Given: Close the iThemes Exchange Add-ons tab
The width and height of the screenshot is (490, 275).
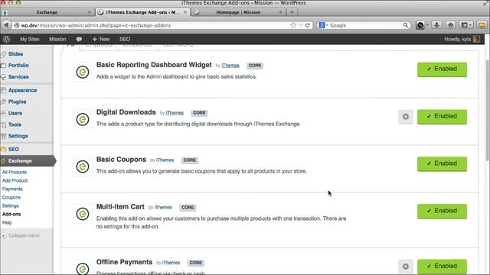Looking at the screenshot, I should (185, 12).
